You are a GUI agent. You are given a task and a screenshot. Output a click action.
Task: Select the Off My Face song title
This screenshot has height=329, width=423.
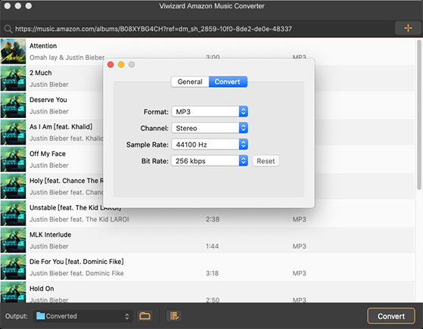point(48,154)
